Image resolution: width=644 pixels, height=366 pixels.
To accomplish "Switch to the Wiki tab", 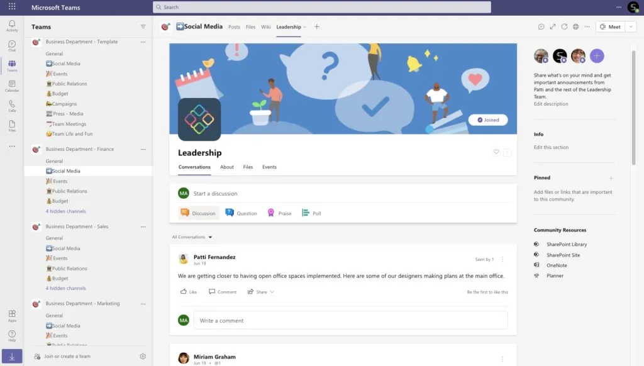I will pos(266,26).
